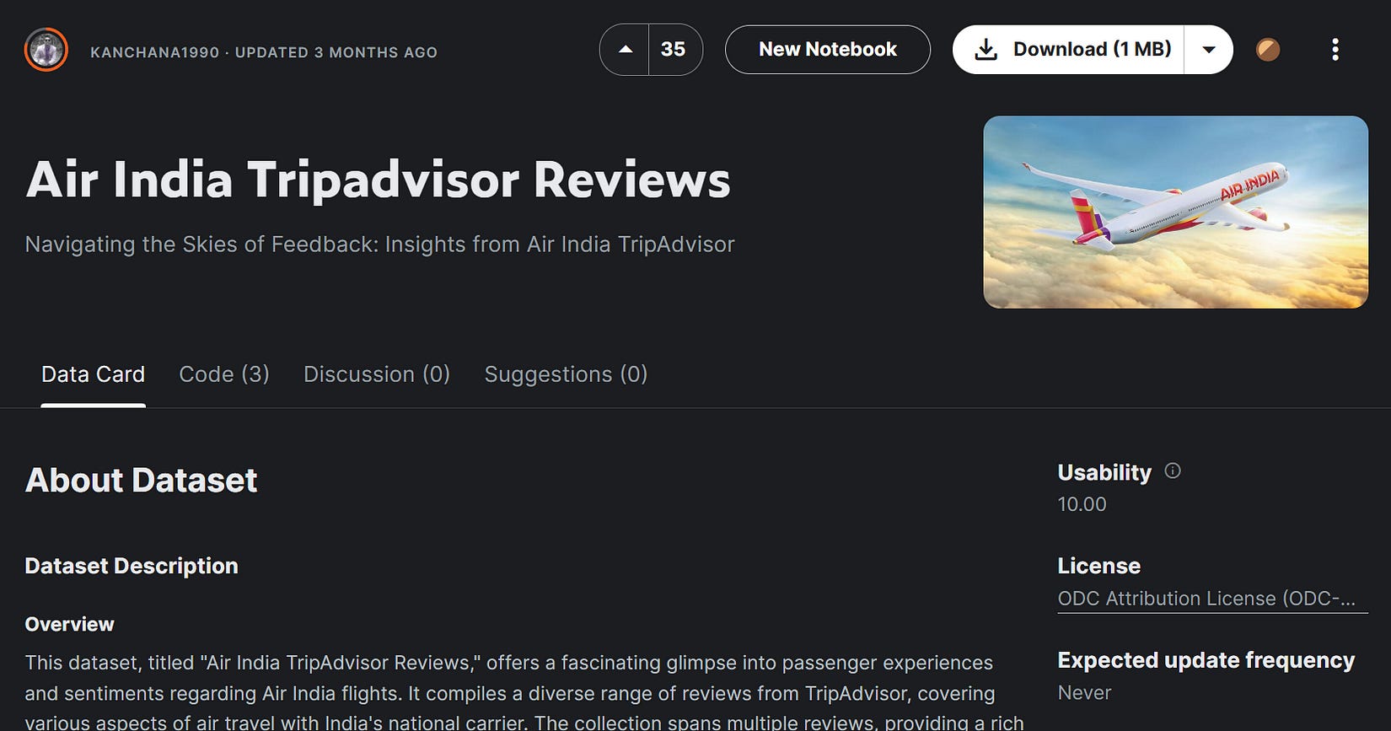Switch to the Data Card tab

click(93, 374)
